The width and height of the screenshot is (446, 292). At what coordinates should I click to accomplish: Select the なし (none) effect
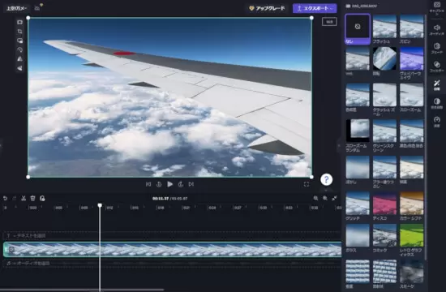click(358, 28)
